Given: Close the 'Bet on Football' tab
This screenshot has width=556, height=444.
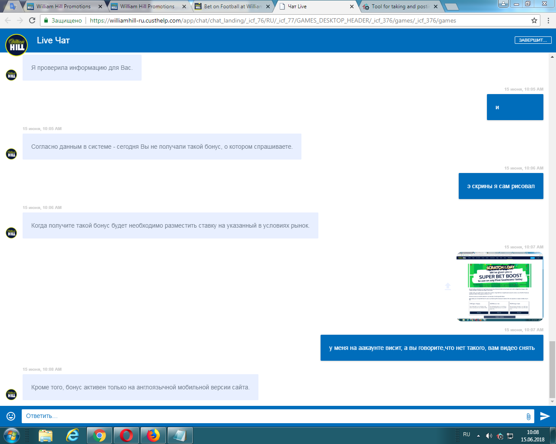Looking at the screenshot, I should coord(268,7).
